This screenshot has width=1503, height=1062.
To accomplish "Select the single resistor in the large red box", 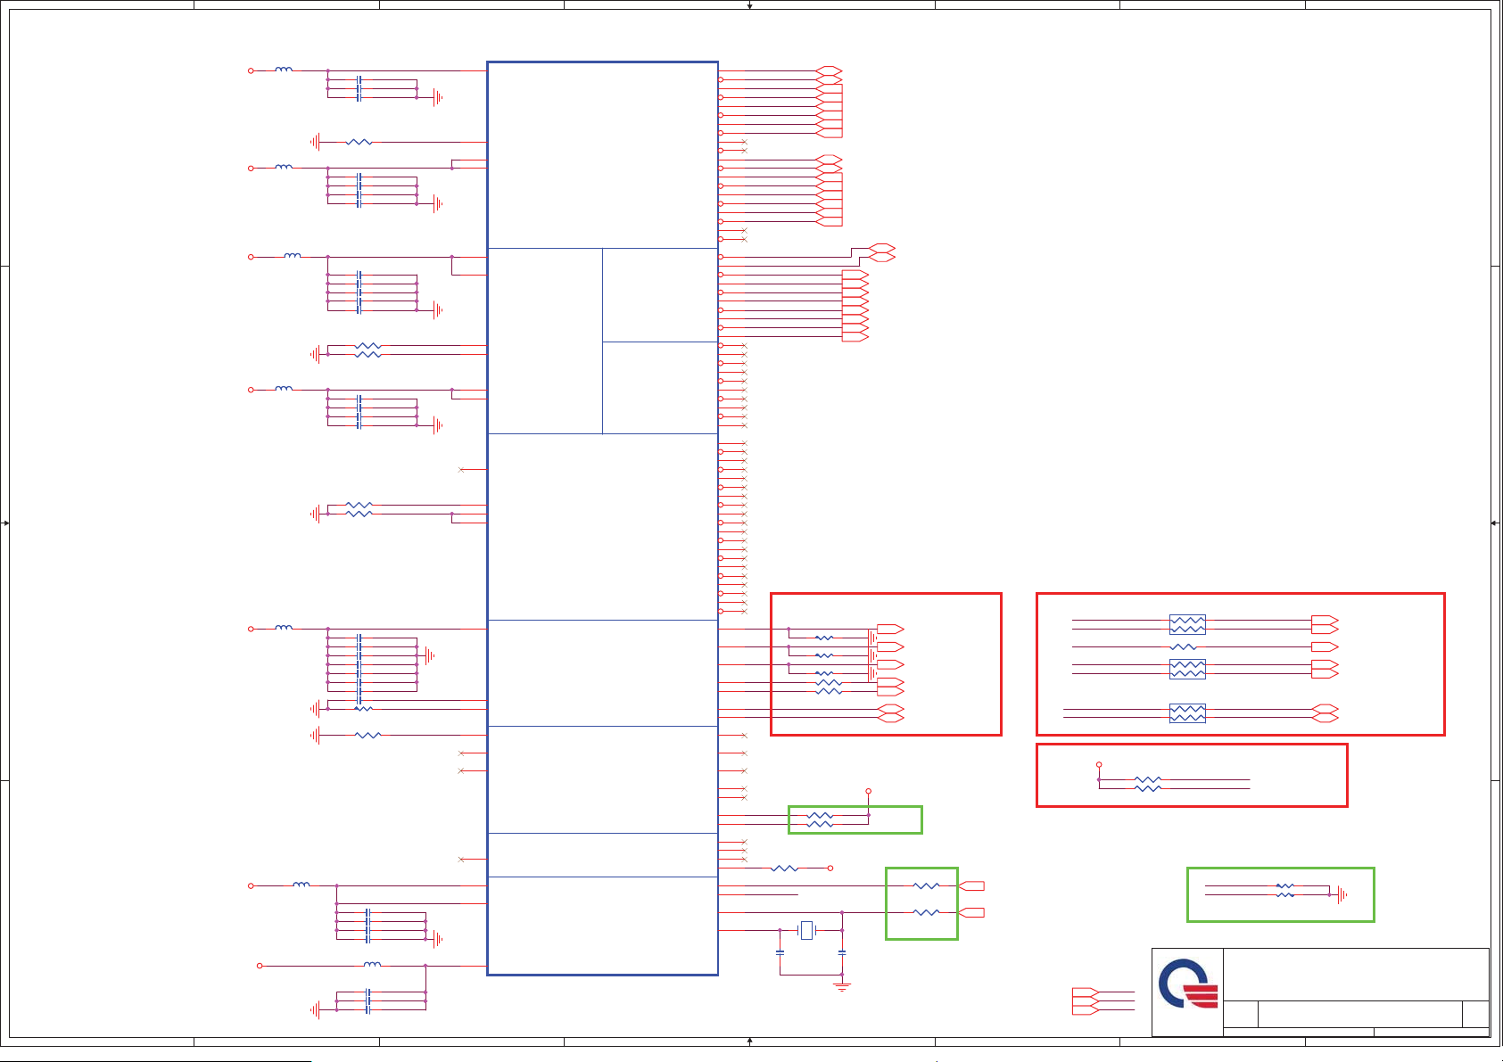I will (1183, 646).
